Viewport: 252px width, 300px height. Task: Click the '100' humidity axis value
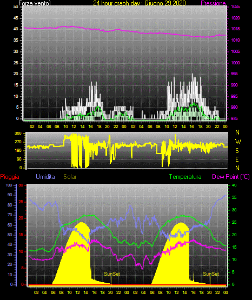point(9,185)
